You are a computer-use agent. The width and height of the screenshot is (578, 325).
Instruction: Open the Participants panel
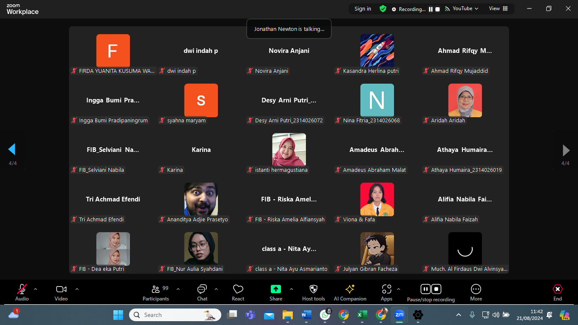156,292
